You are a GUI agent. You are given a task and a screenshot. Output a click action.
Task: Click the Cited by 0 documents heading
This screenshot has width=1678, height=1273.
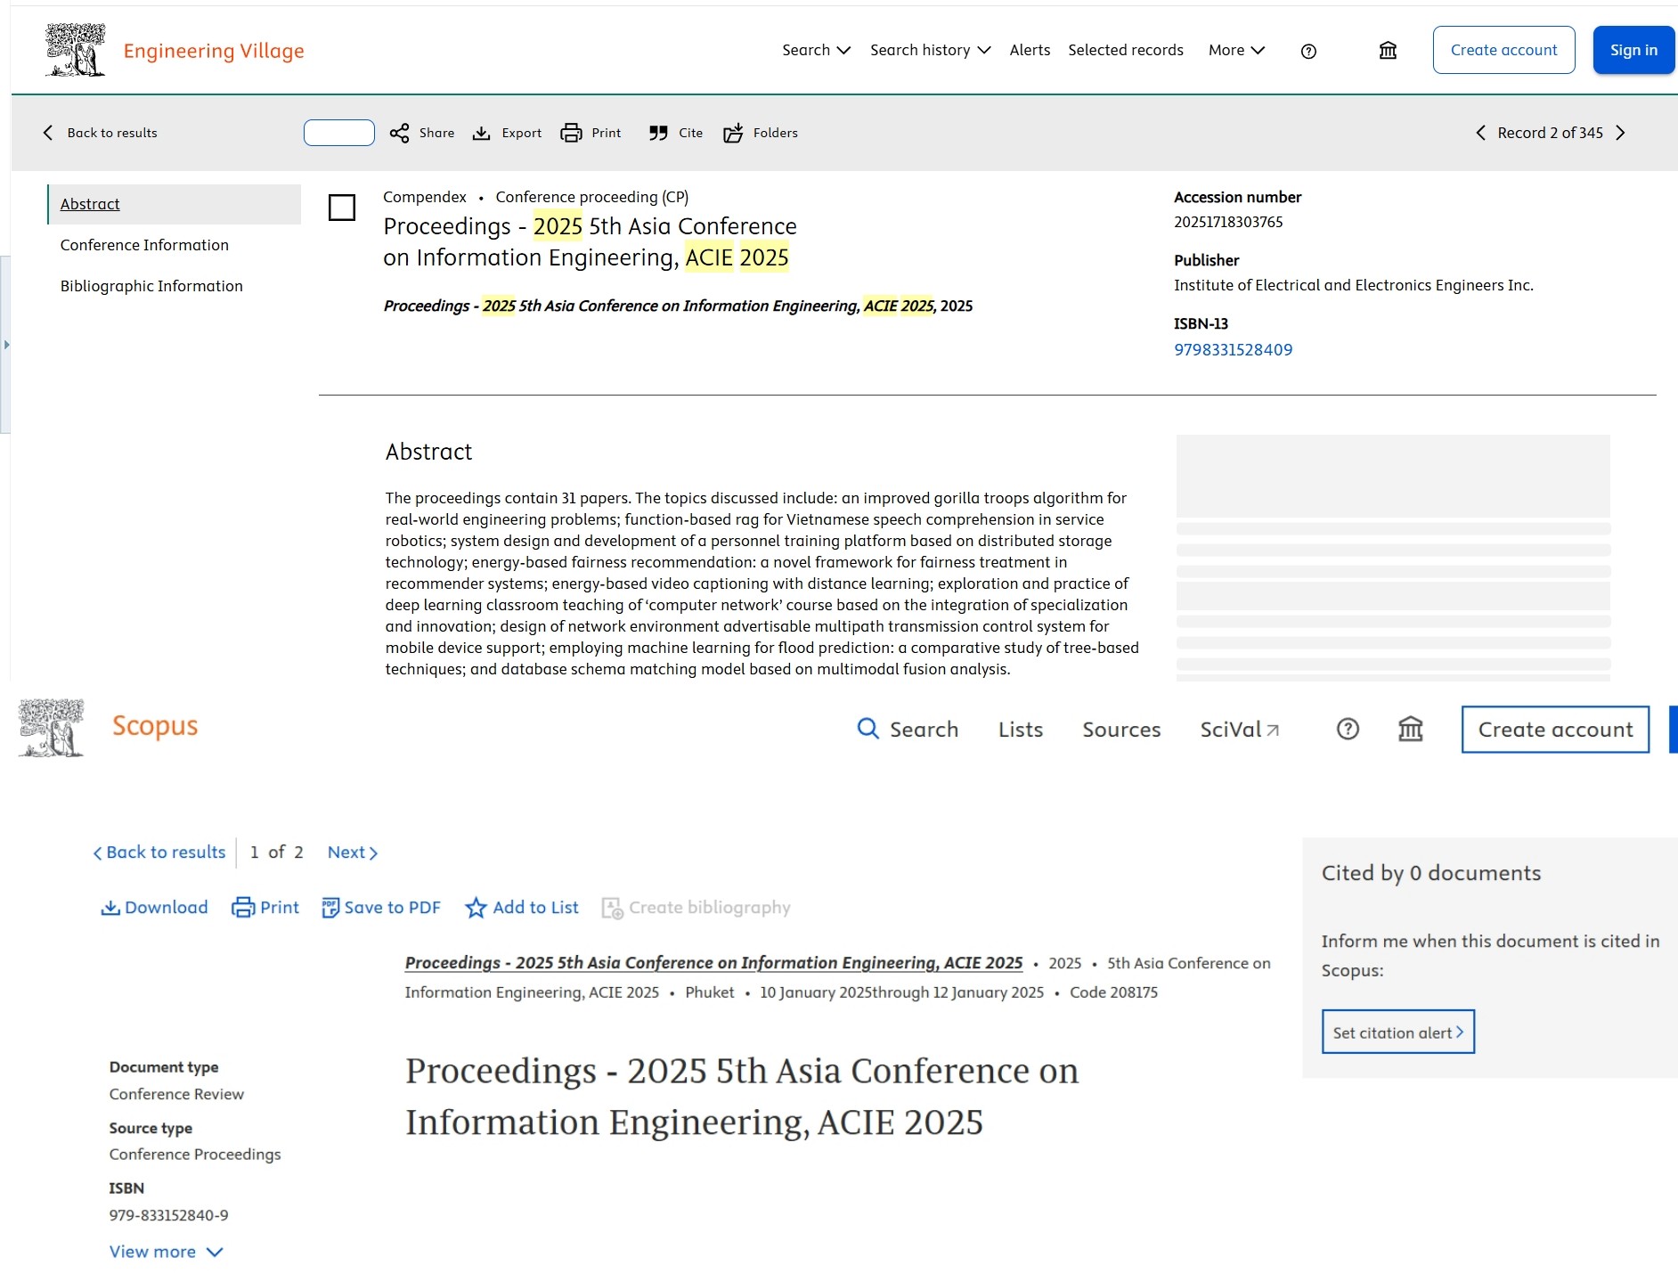[1430, 873]
